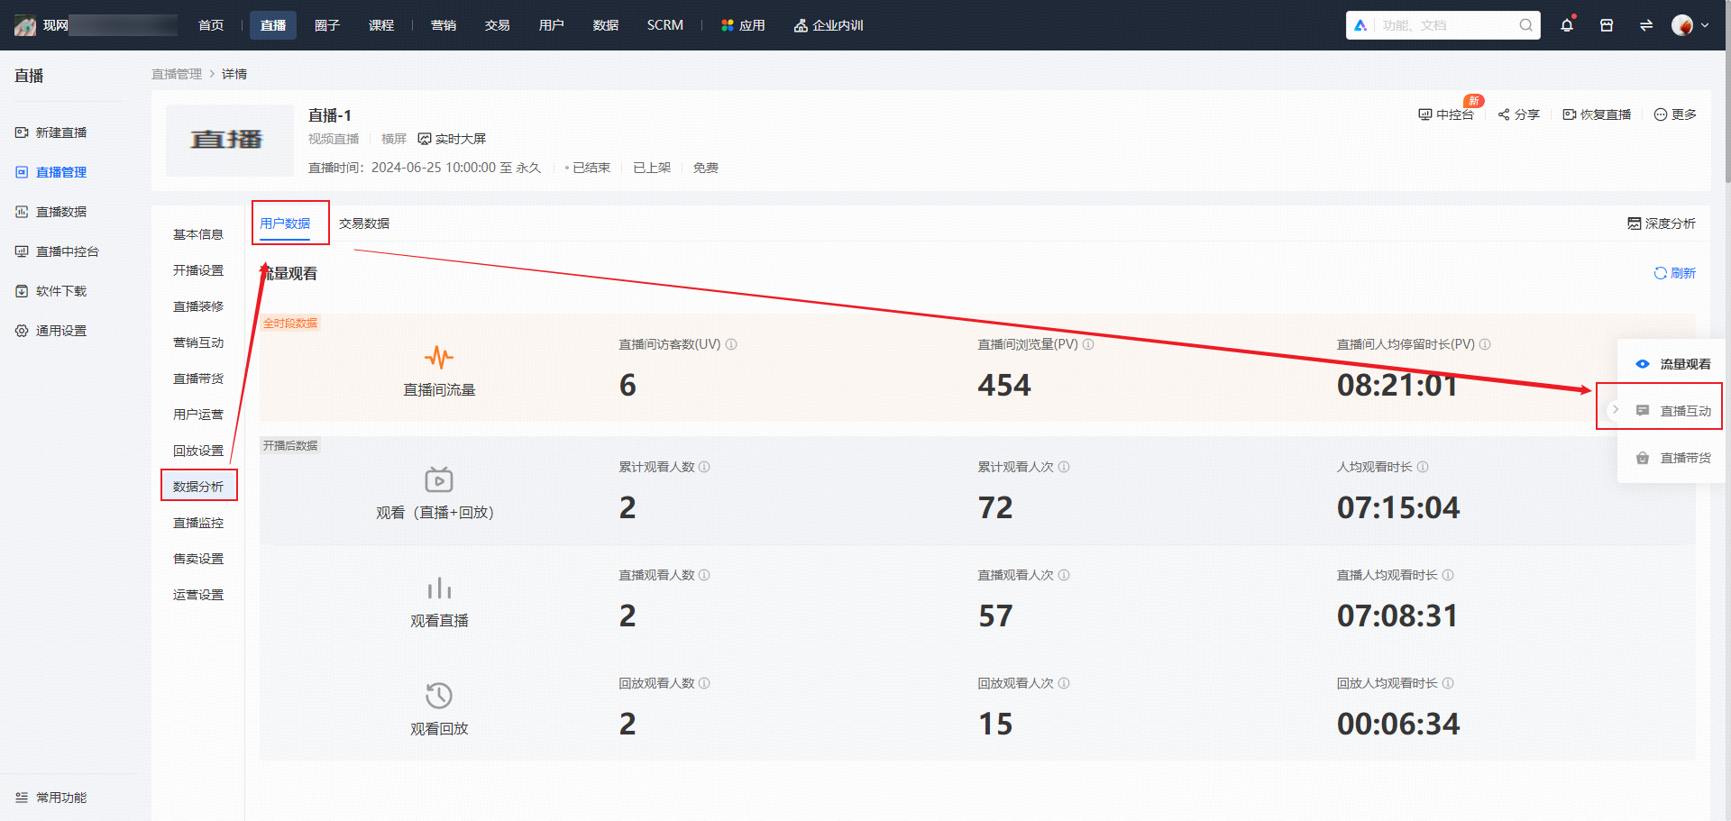Image resolution: width=1731 pixels, height=821 pixels.
Task: Select 开播设置 in settings menu
Action: 198,270
